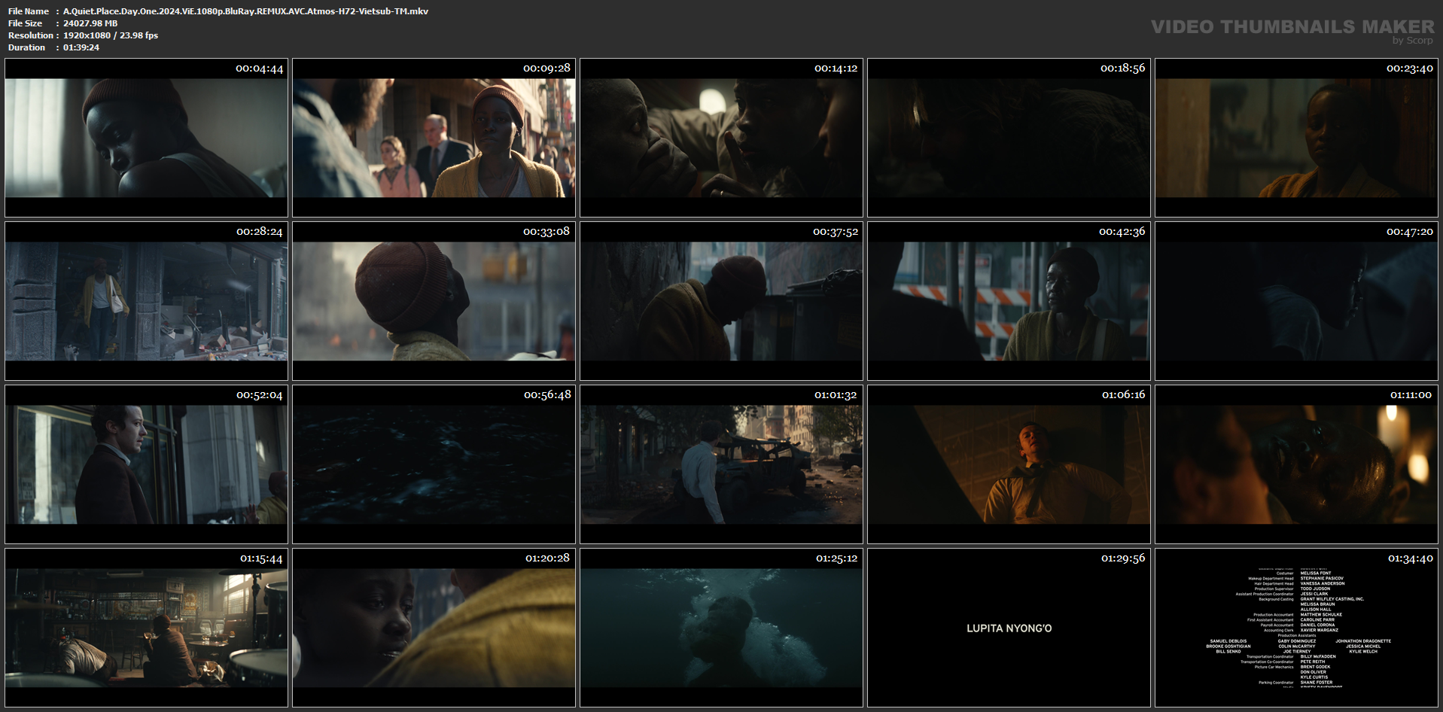
Task: Click the timestamp label 00:47:20
Action: click(1410, 232)
